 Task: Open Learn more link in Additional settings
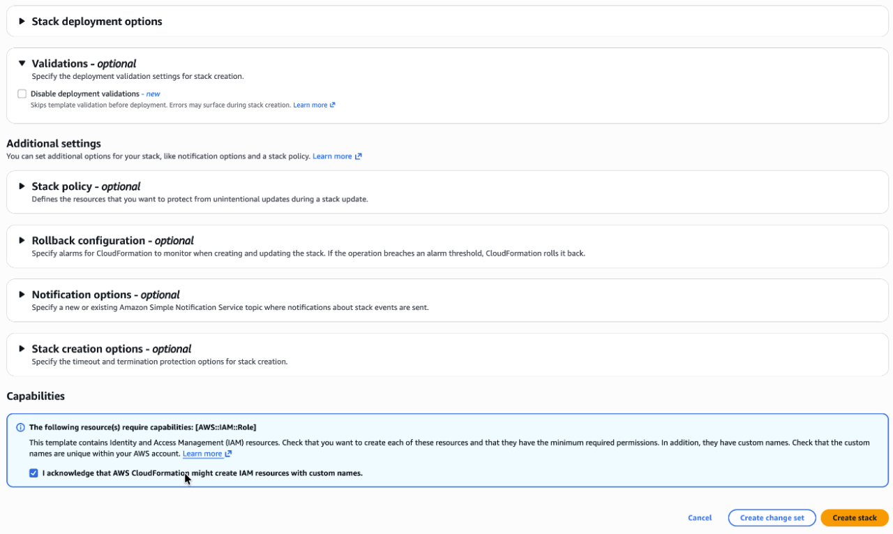point(337,156)
